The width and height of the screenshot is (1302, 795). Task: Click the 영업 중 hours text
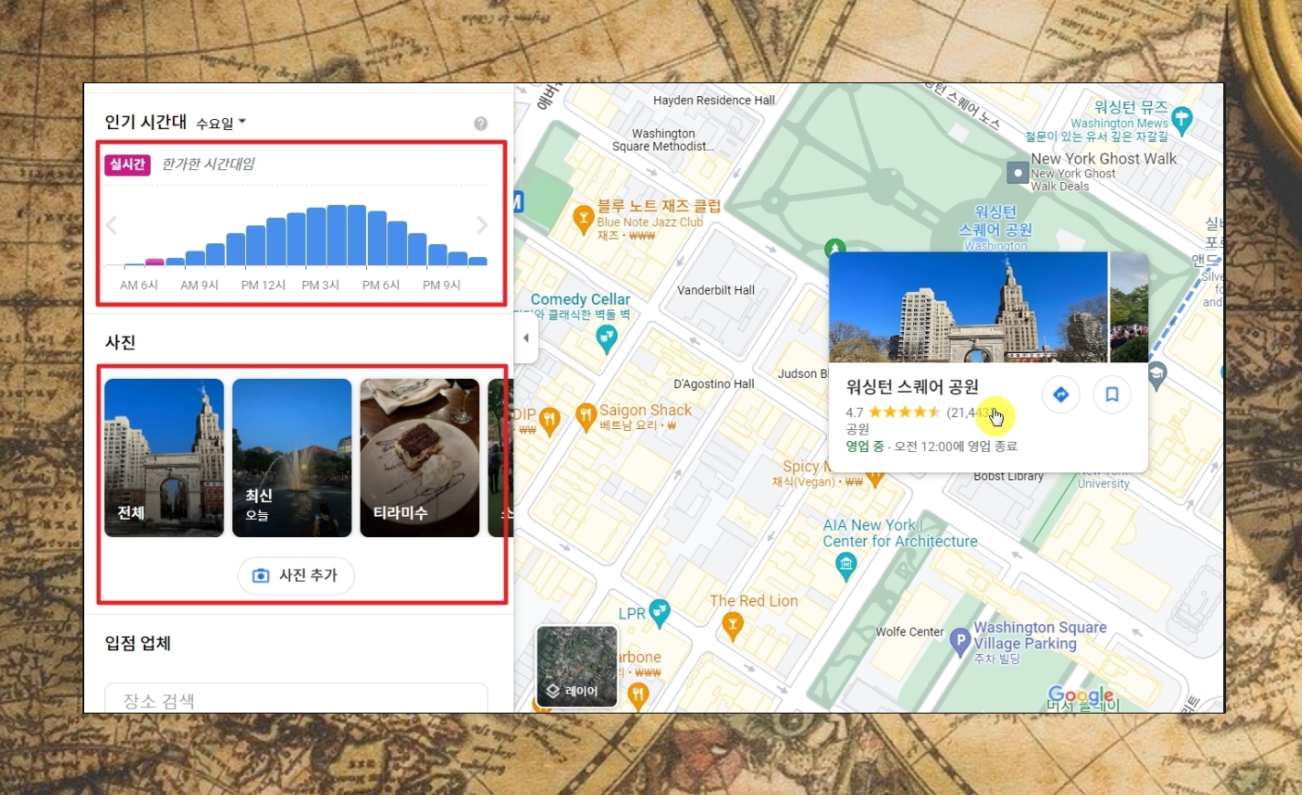(865, 446)
